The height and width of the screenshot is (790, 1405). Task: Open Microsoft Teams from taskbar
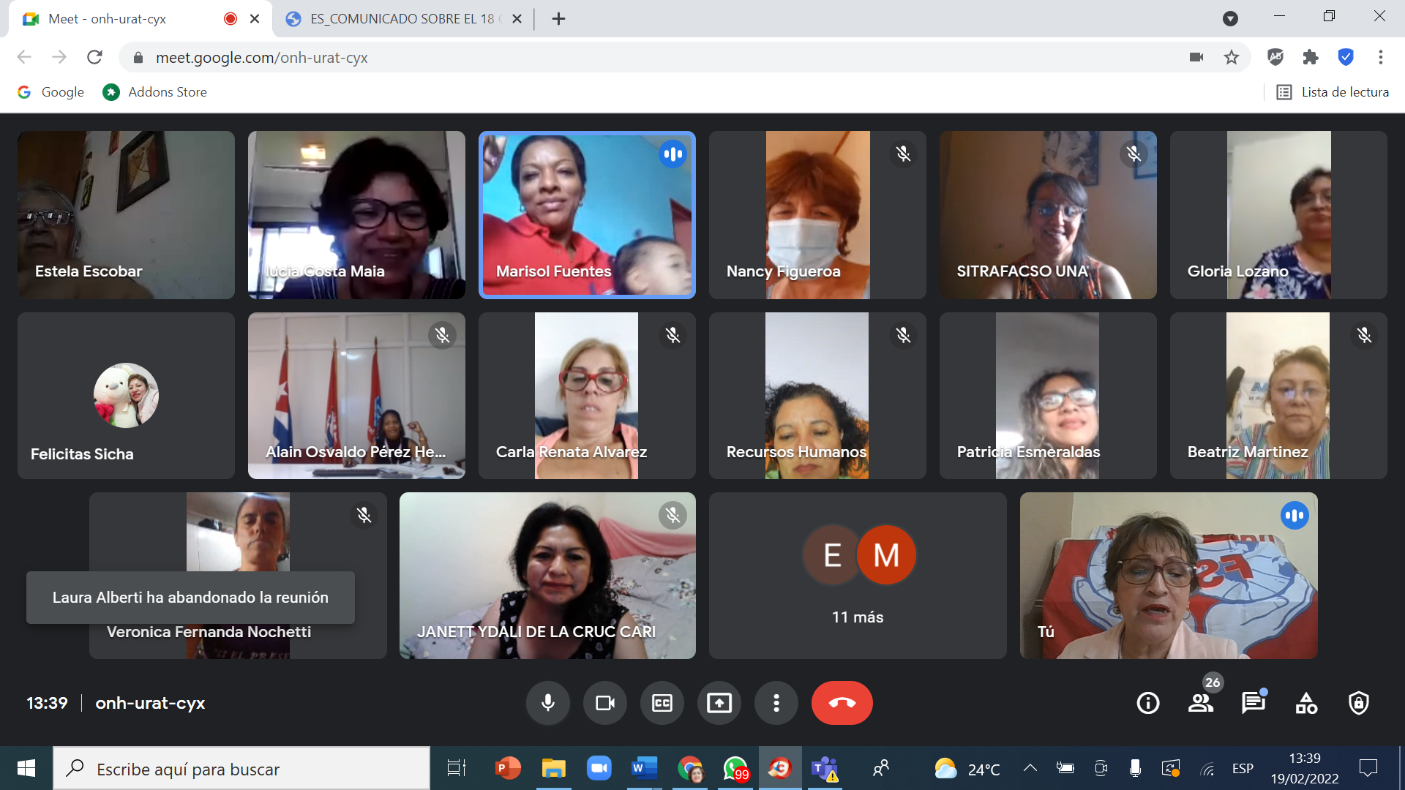coord(825,768)
